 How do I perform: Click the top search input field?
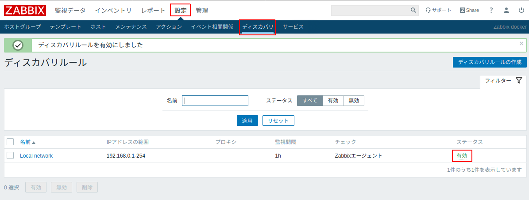point(371,11)
